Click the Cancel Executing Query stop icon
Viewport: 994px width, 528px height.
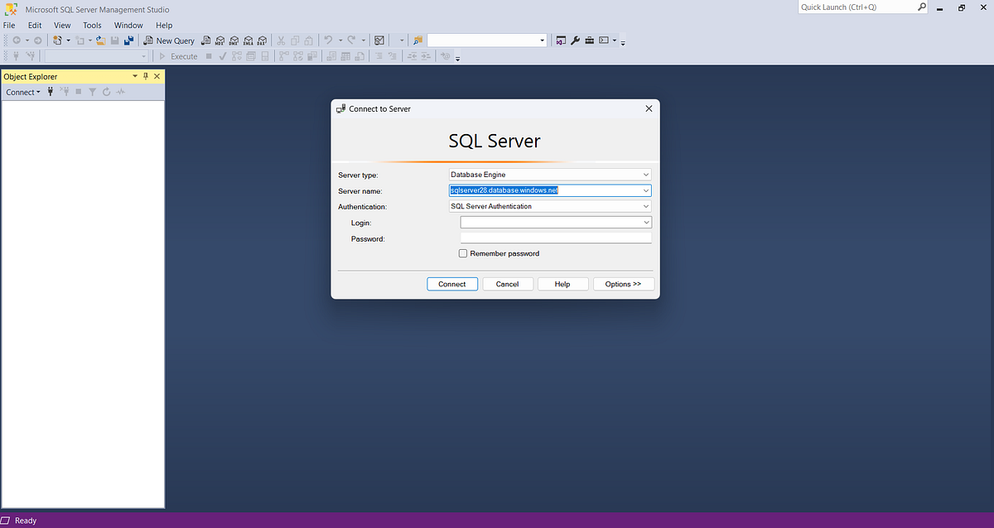pos(209,56)
